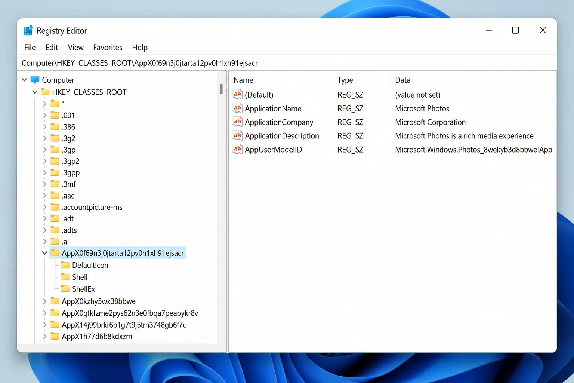574x383 pixels.
Task: Click the registry path address bar
Action: 287,63
